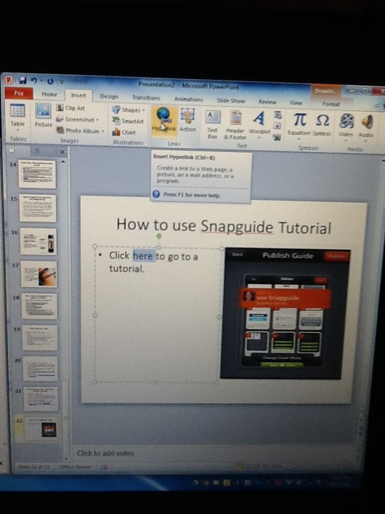Select slide 17 thumbnail
This screenshot has height=514, width=385.
39,274
